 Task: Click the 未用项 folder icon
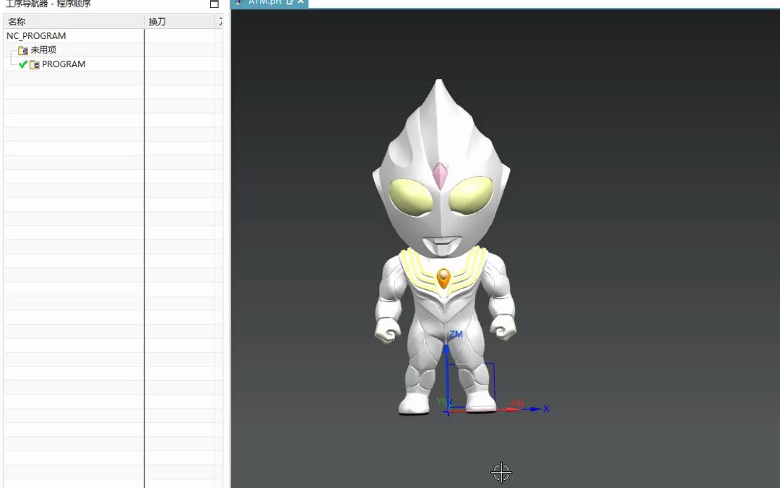[x=23, y=51]
